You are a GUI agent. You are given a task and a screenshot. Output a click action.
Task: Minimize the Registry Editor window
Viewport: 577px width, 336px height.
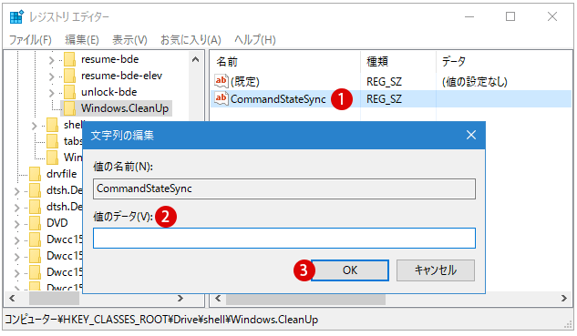[469, 17]
